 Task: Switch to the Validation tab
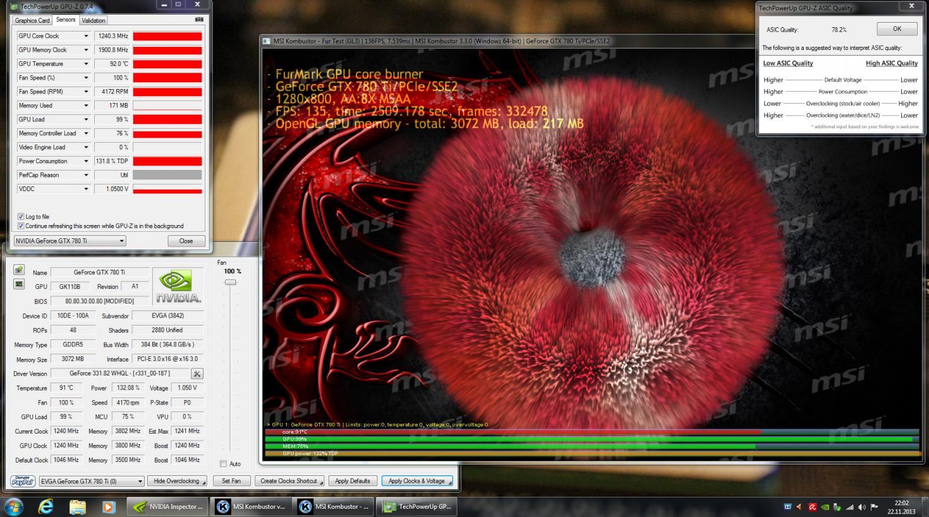(94, 20)
